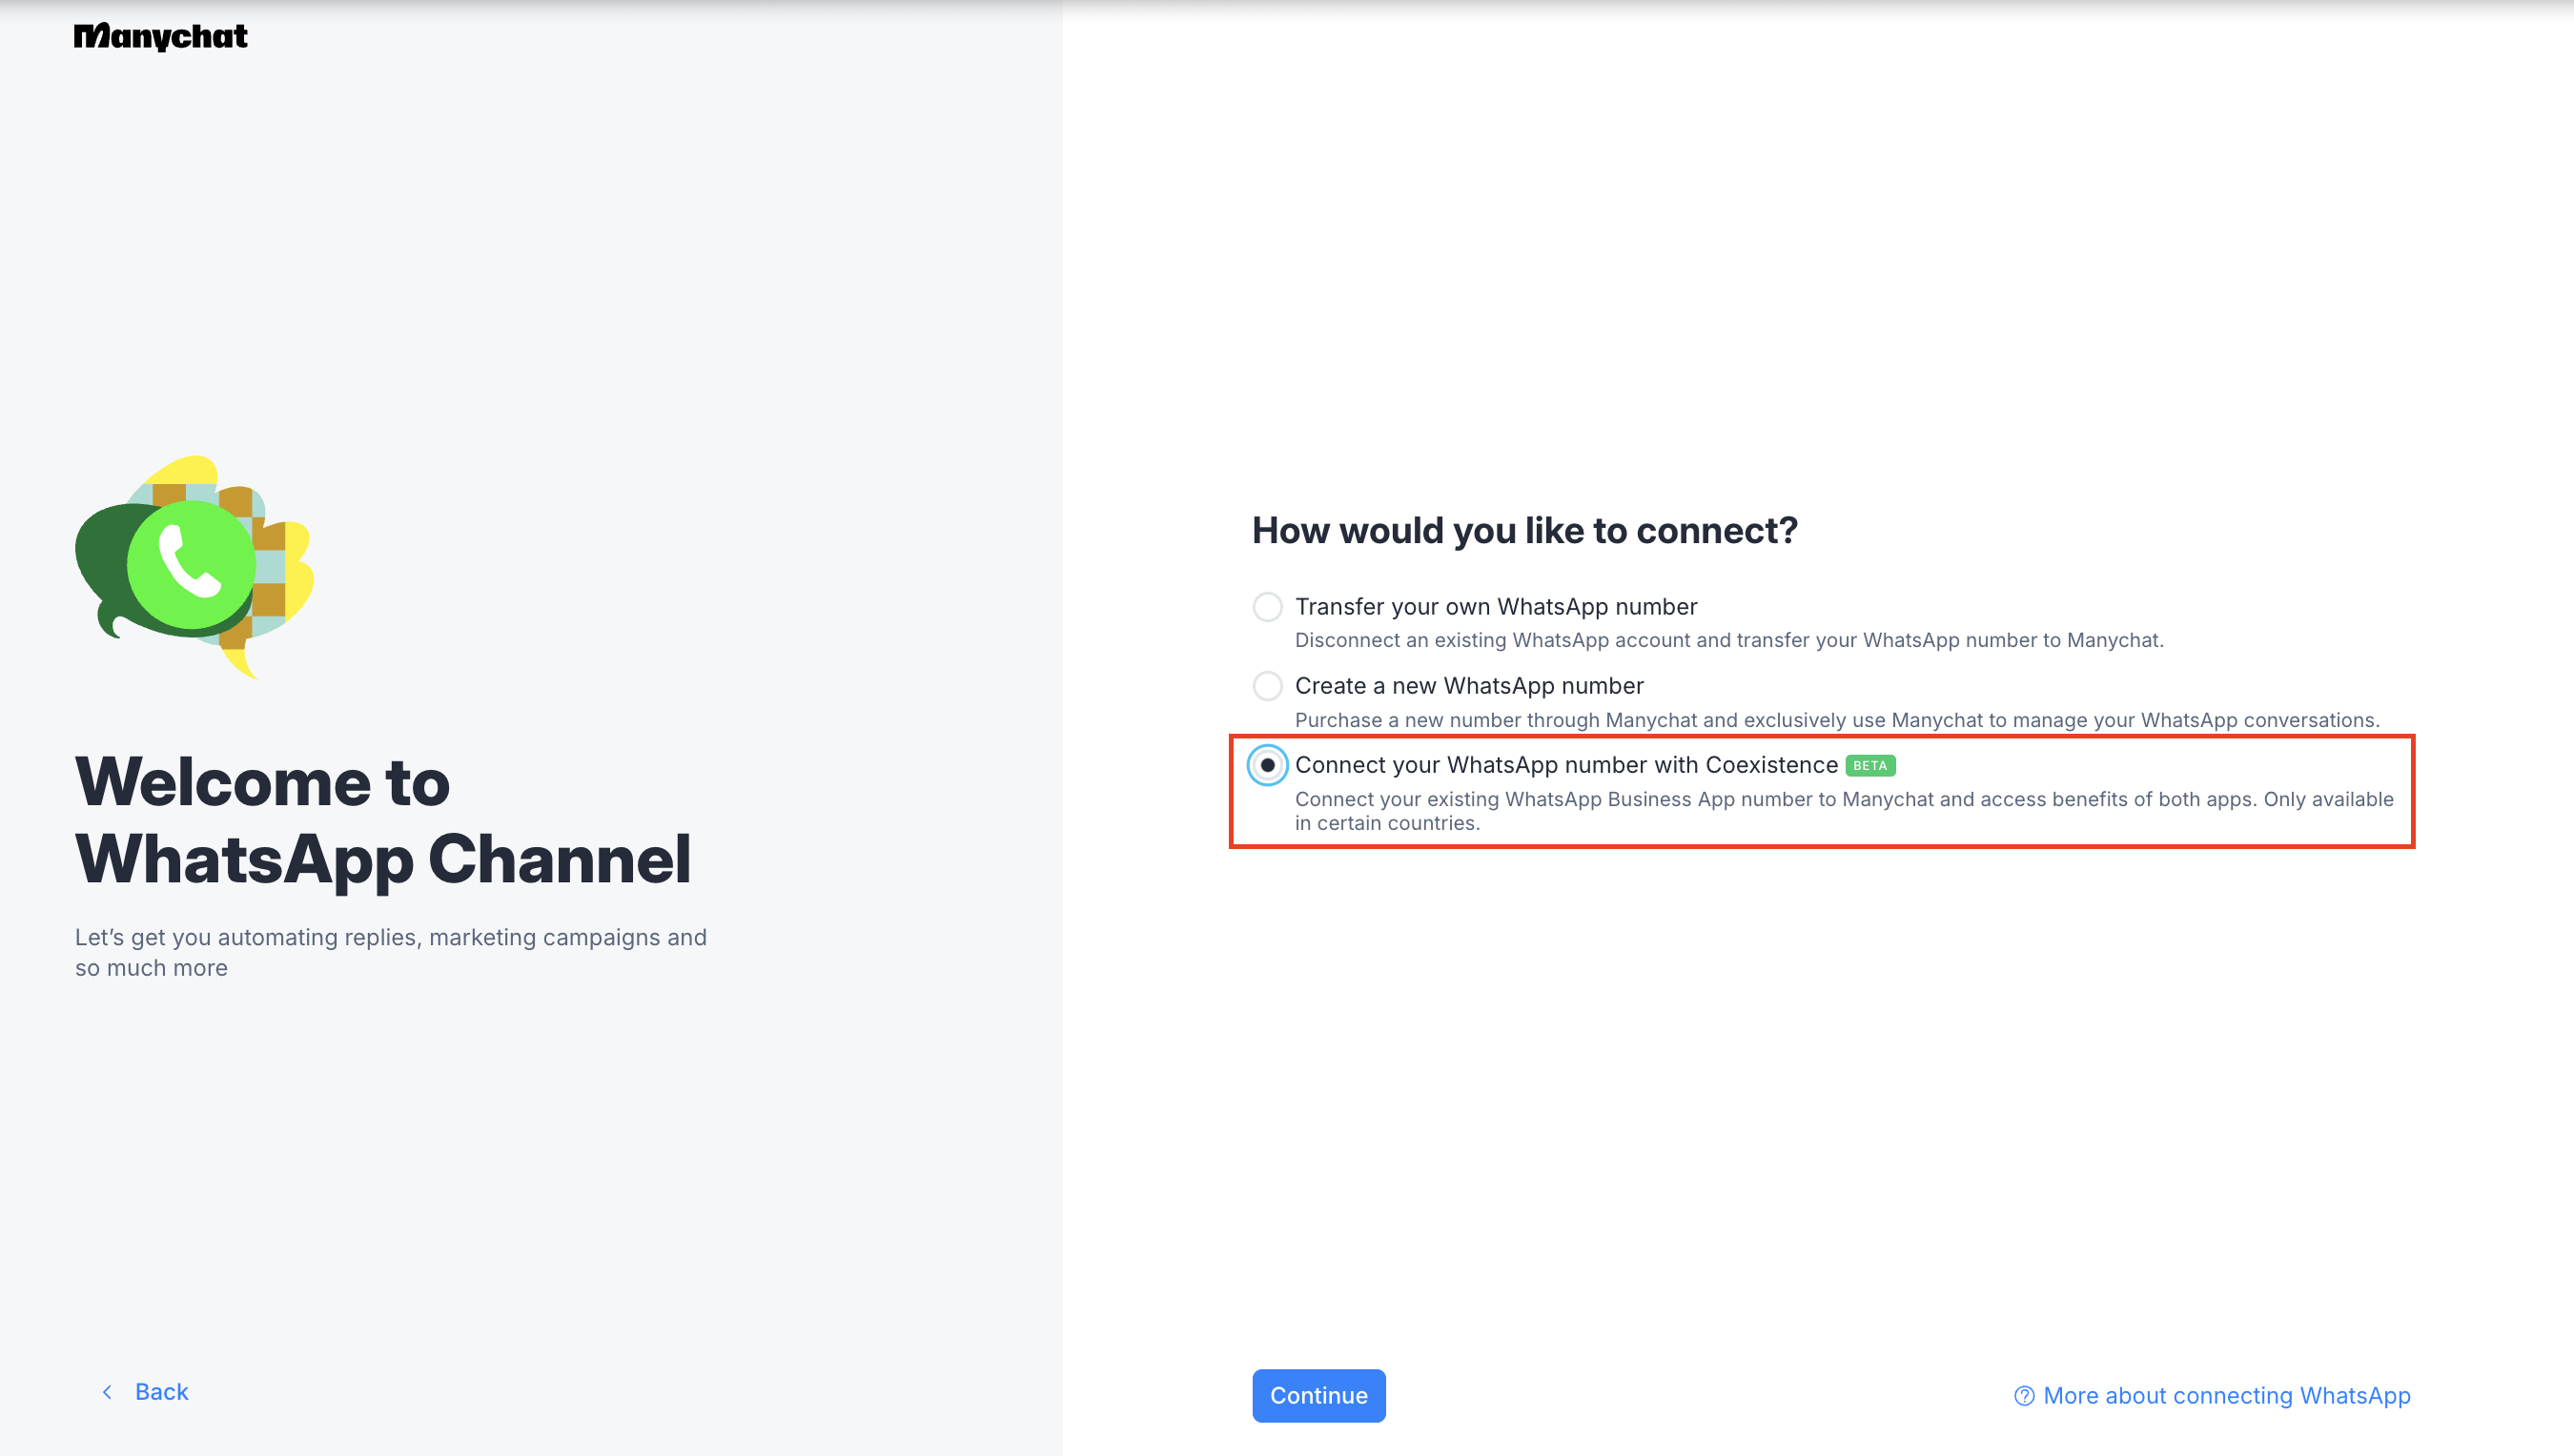
Task: Click the question mark help icon
Action: [2024, 1396]
